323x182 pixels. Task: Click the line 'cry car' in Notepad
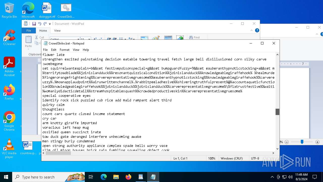tap(49, 118)
